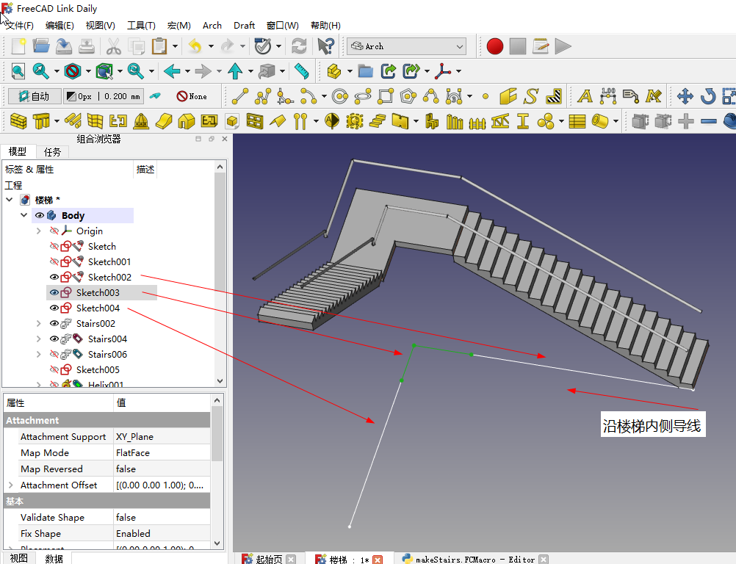Click the refresh recompute icon

point(299,46)
